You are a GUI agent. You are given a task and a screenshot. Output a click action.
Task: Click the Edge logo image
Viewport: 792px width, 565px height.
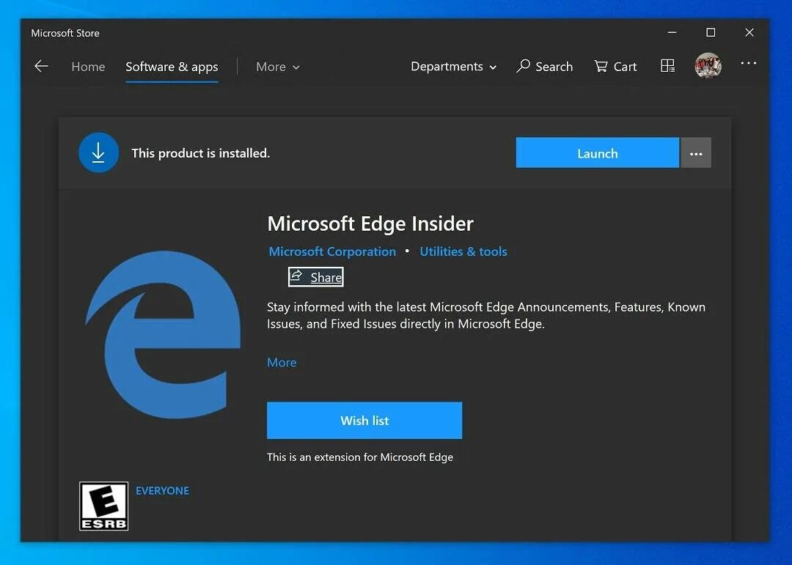click(163, 334)
